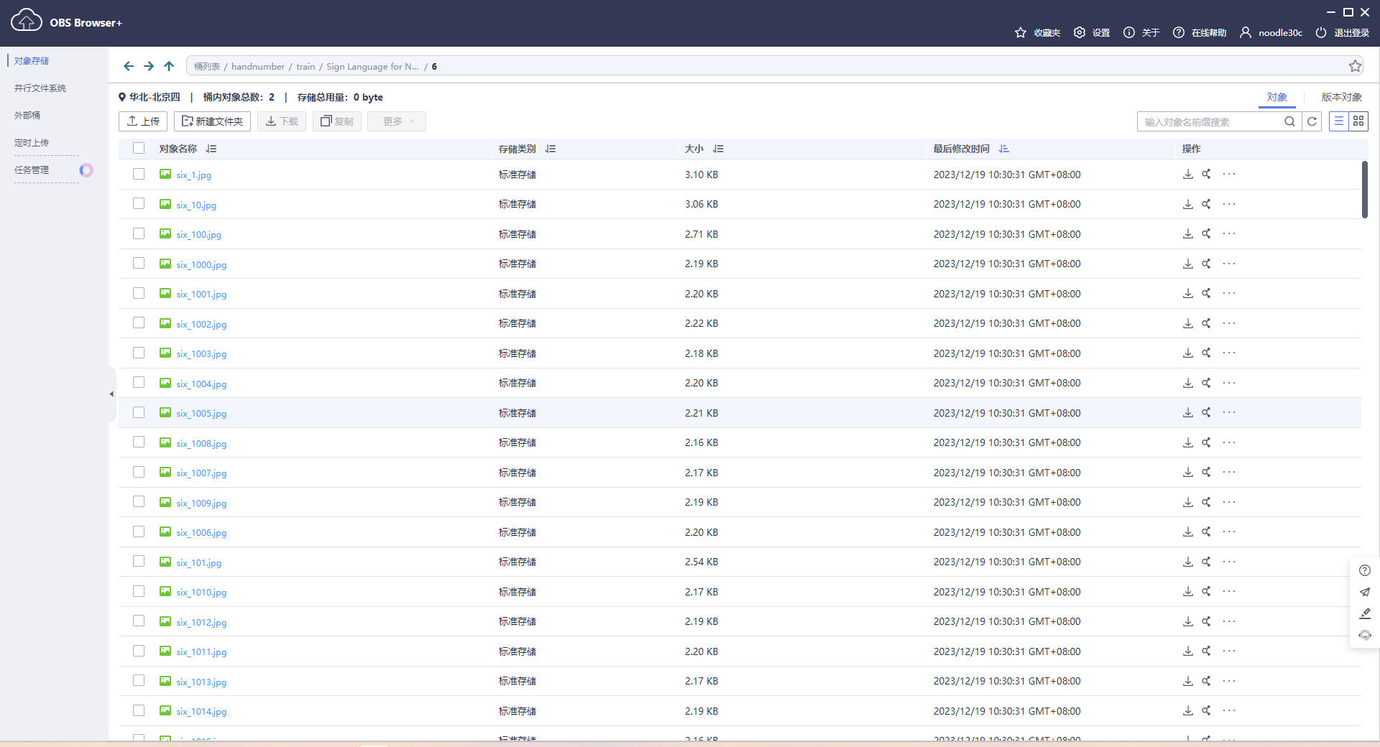Open 关于 about in header
The image size is (1380, 747).
[1141, 32]
